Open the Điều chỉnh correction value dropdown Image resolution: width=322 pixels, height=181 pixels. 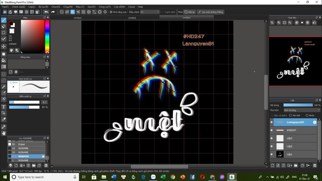coord(150,12)
